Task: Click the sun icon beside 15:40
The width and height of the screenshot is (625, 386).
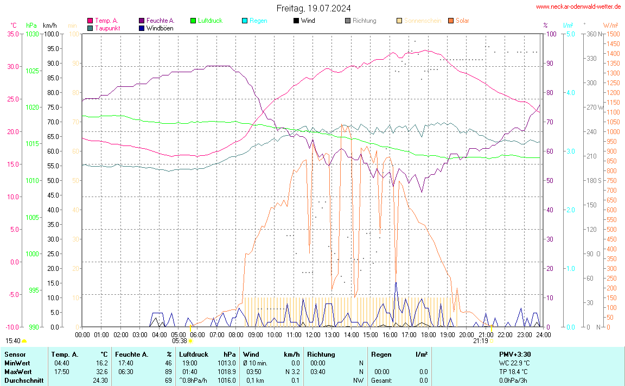Action: coord(24,341)
